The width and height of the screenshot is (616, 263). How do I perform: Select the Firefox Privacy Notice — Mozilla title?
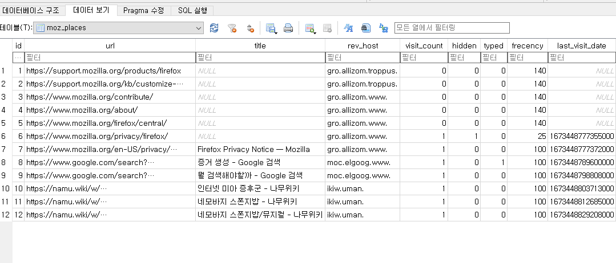point(260,149)
